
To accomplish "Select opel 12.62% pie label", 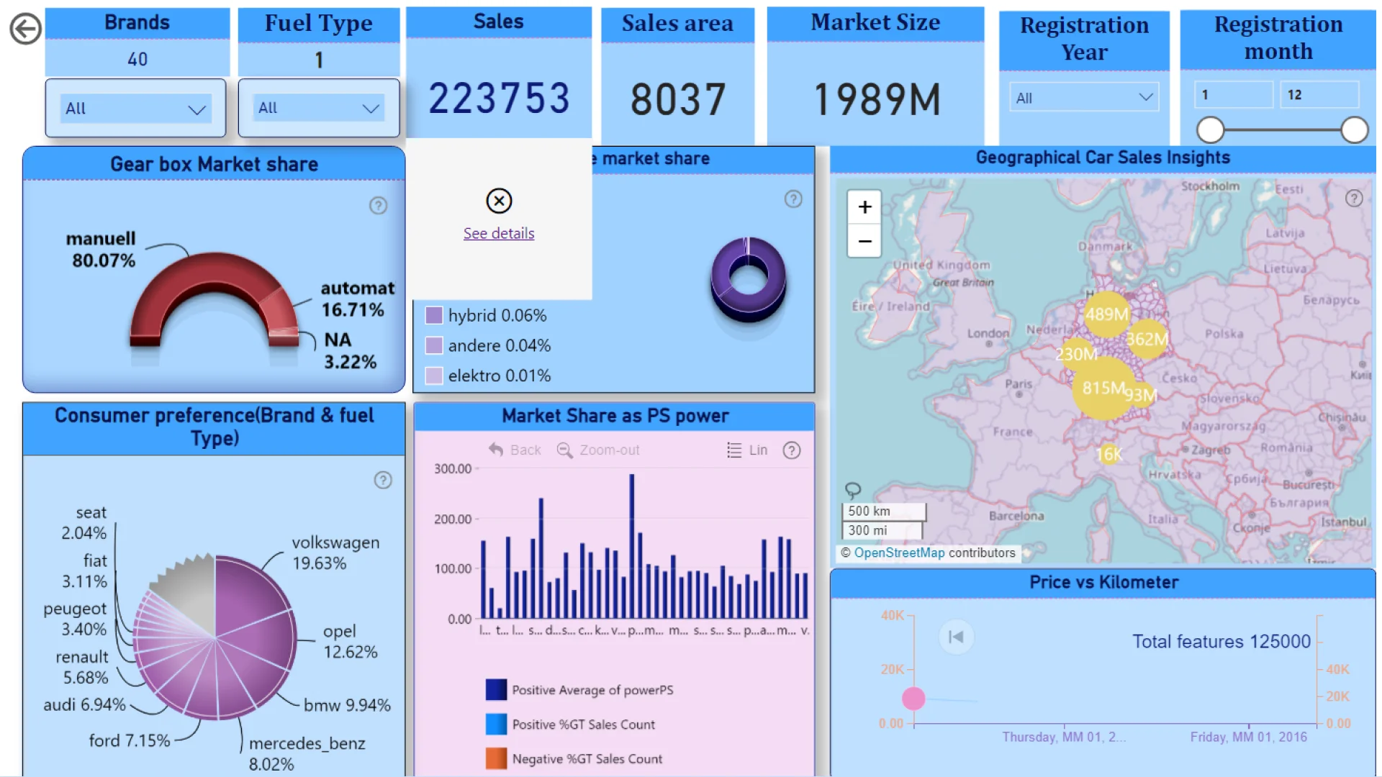I will (x=350, y=641).
